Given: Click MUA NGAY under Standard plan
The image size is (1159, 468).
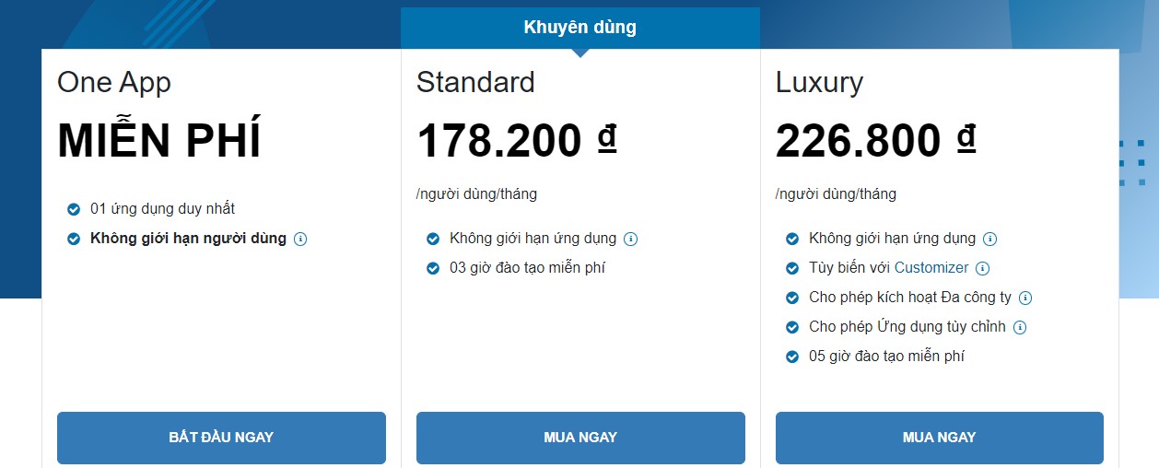Looking at the screenshot, I should tap(580, 438).
